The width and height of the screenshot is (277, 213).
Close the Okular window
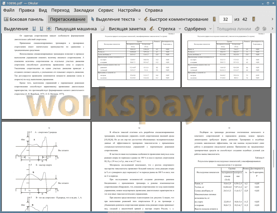pos(273,3)
